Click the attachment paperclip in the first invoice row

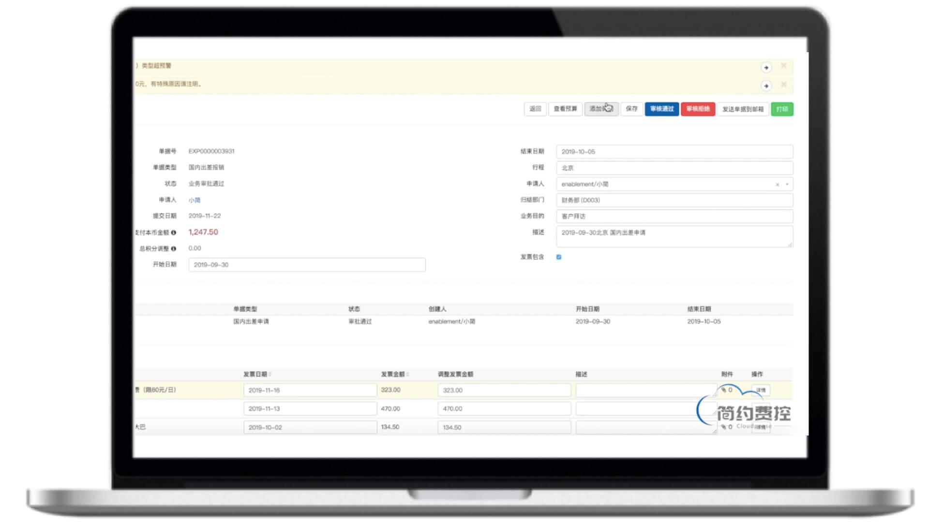point(724,390)
